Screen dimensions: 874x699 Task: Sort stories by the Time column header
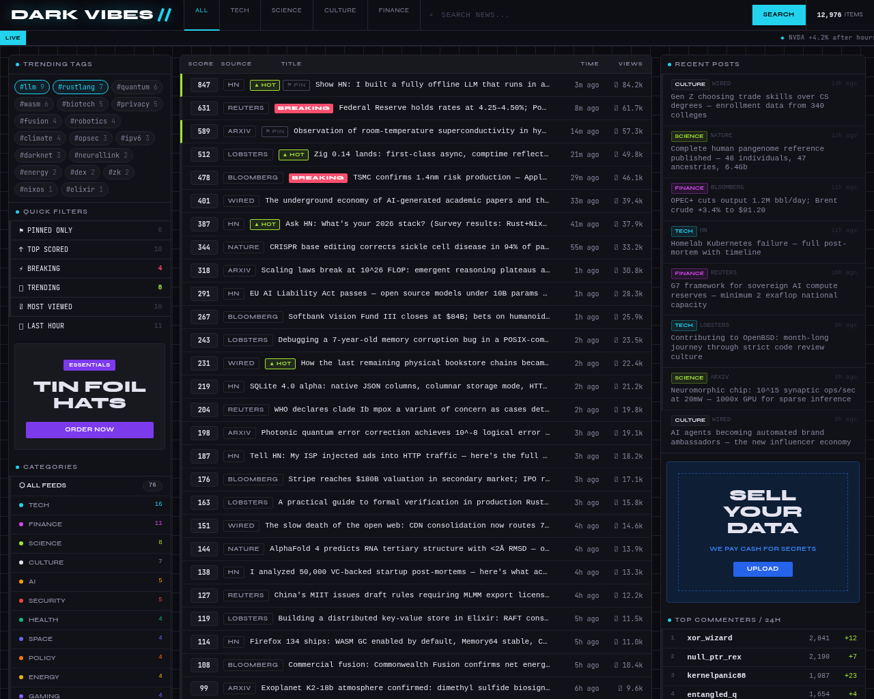[589, 64]
